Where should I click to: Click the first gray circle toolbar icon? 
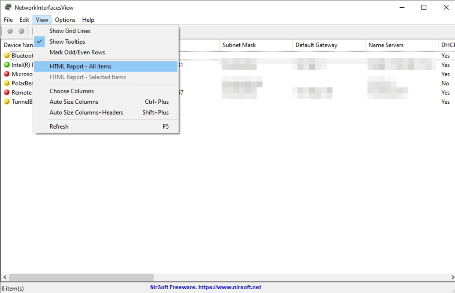[x=10, y=31]
